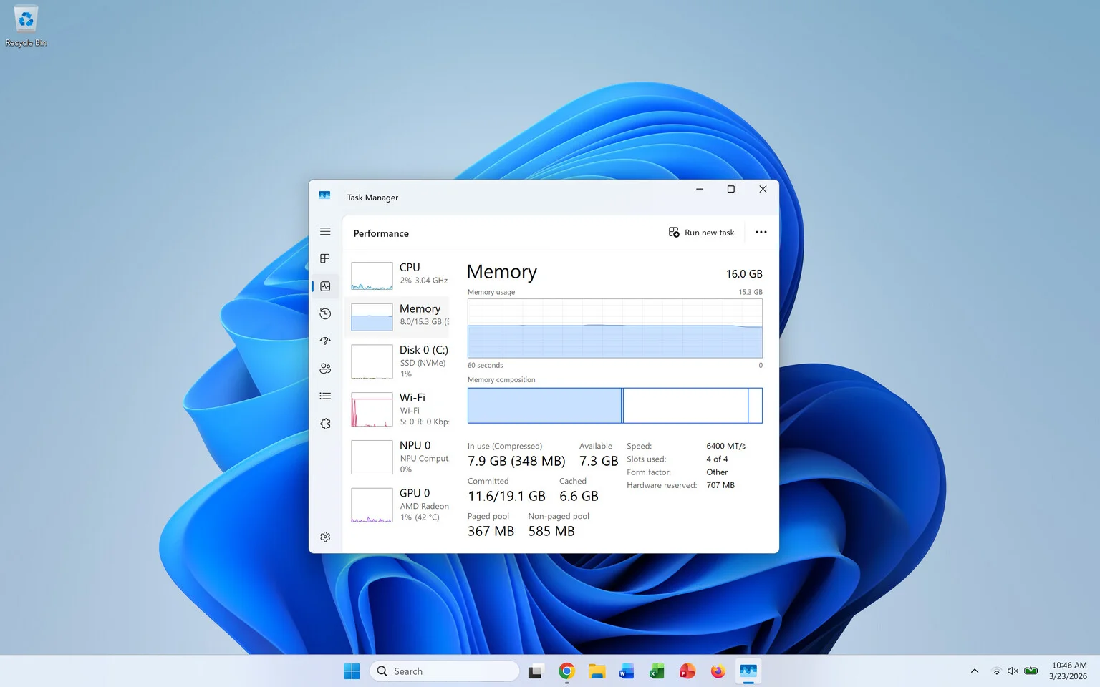Screen dimensions: 1100x687
Task: Open the Services page
Action: [x=325, y=423]
